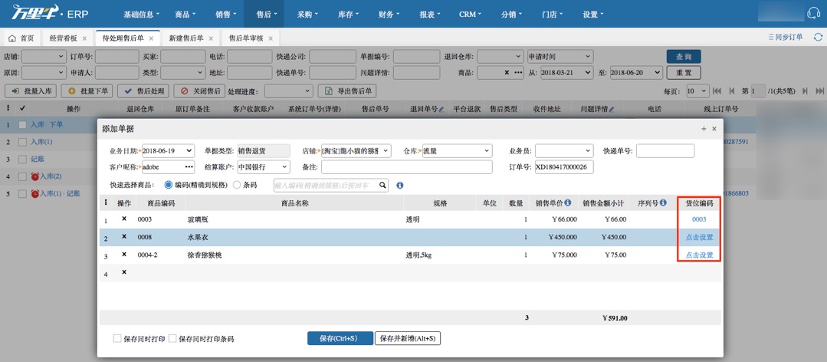Go to the next page of results

click(x=805, y=90)
